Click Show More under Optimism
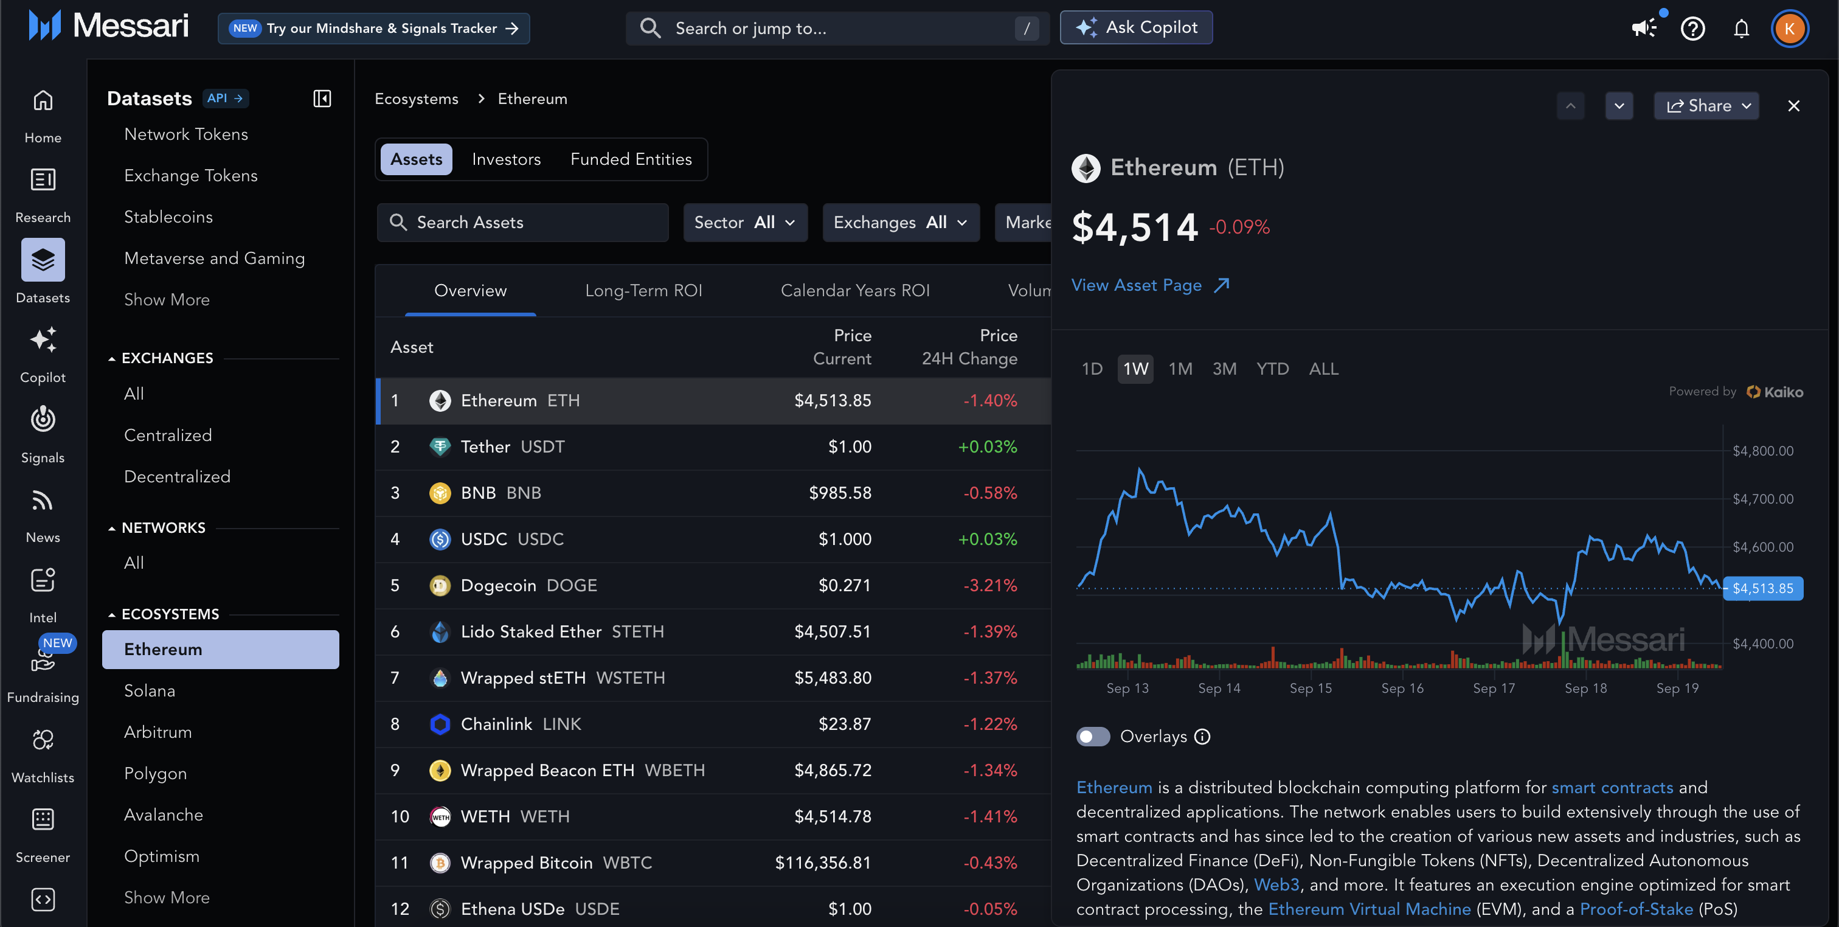This screenshot has width=1839, height=927. tap(167, 897)
